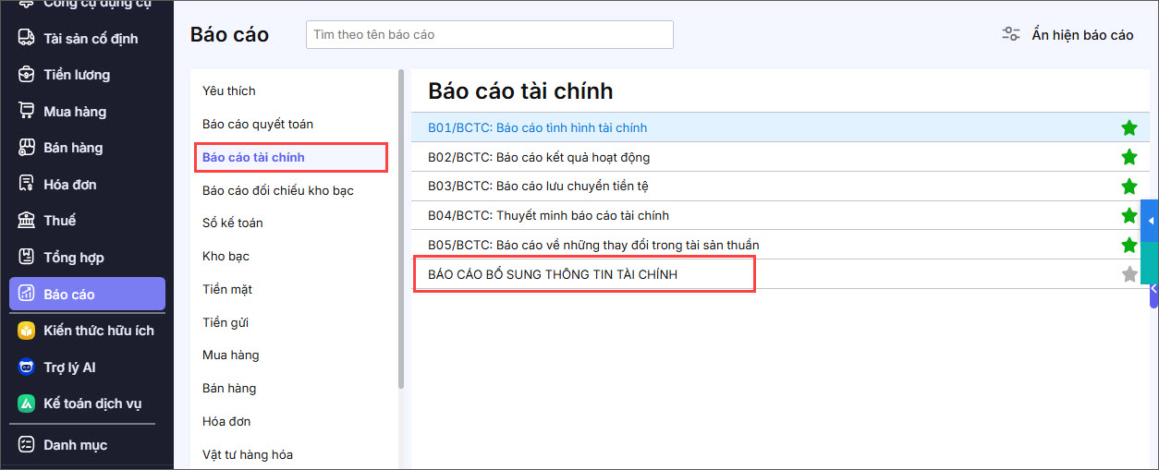Click the Tiền lương briefcase icon

27,75
